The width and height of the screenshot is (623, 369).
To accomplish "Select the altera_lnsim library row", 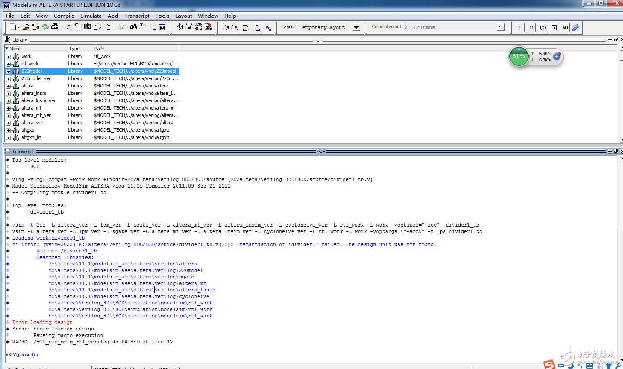I will (92, 93).
